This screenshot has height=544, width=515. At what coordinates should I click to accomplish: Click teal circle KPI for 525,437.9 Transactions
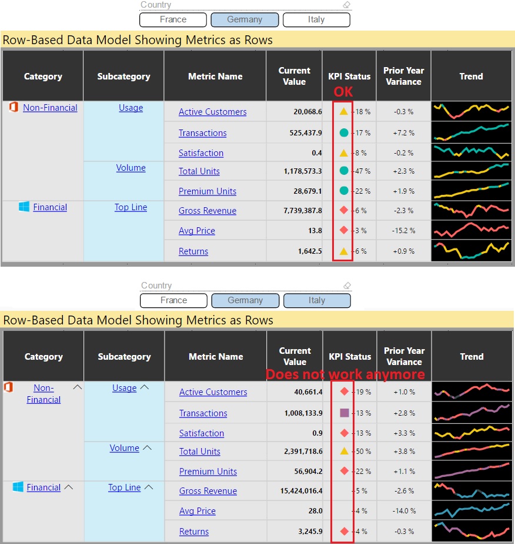pos(344,132)
